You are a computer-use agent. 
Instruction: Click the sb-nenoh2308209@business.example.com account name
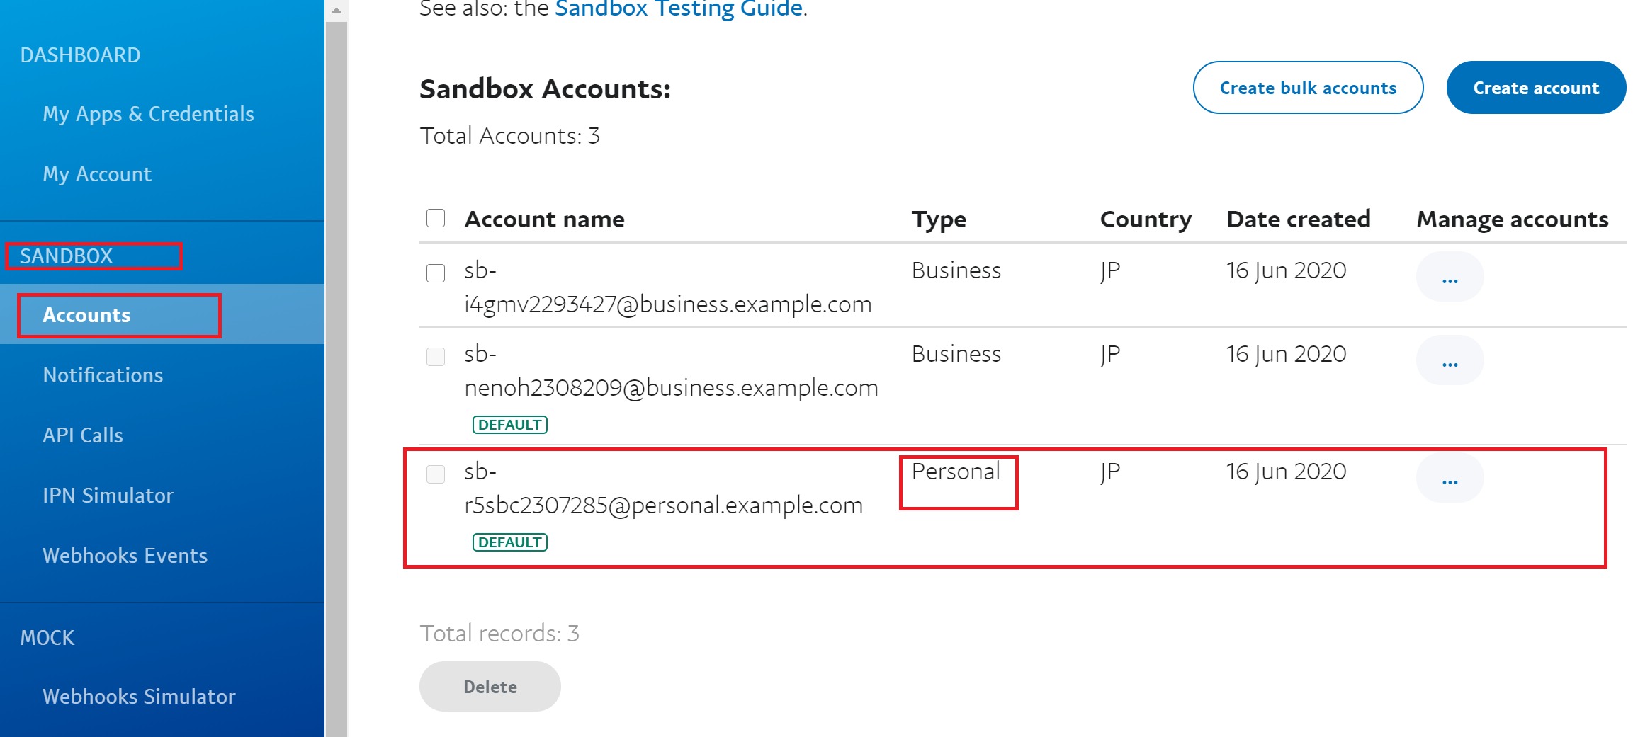click(x=671, y=371)
